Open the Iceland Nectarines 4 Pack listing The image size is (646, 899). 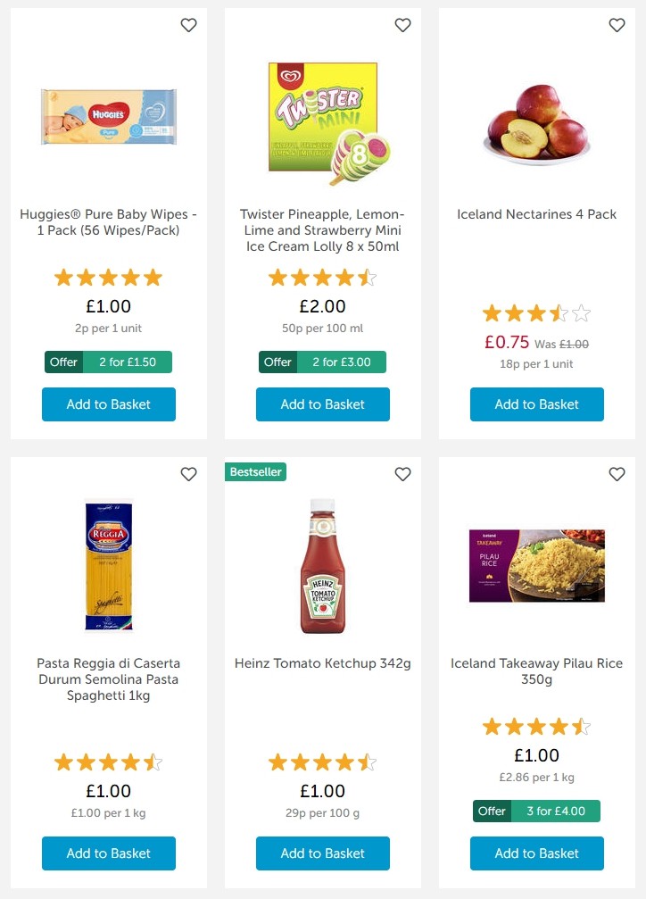pos(536,214)
